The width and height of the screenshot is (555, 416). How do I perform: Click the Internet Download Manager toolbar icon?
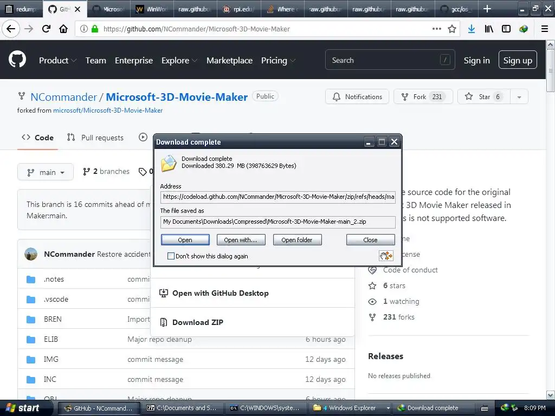click(524, 29)
